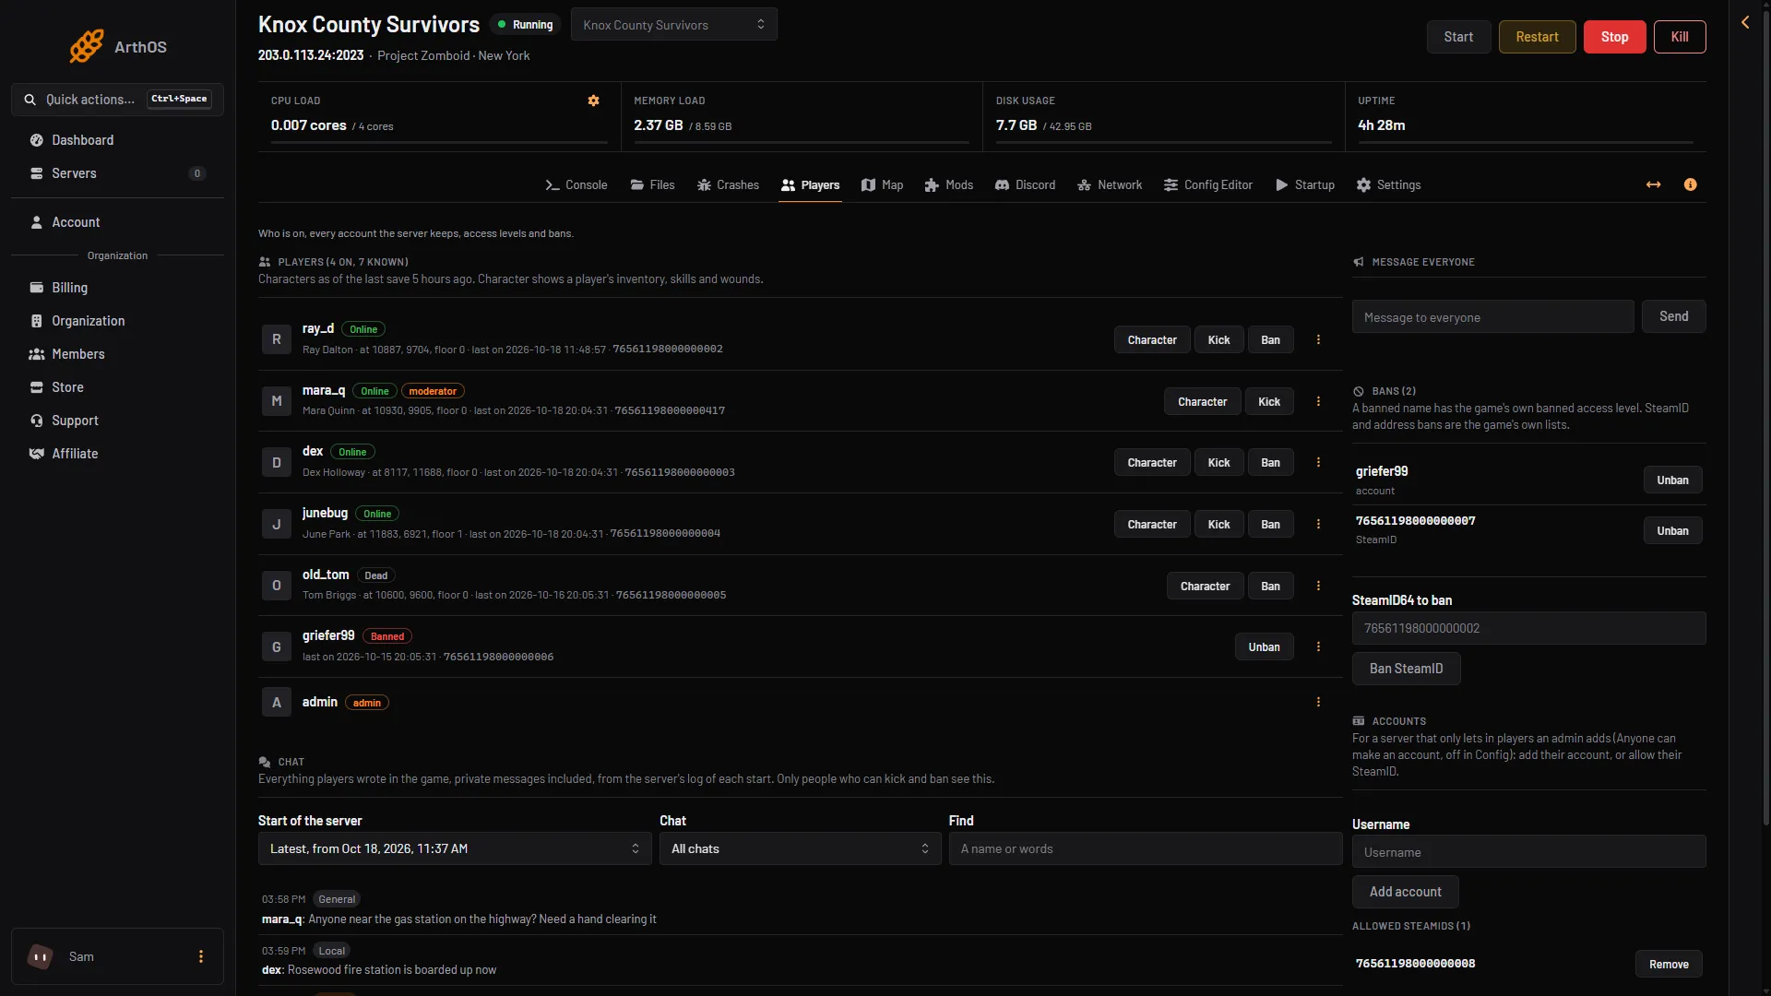The width and height of the screenshot is (1771, 996).
Task: Open Servers in sidebar
Action: 117,173
